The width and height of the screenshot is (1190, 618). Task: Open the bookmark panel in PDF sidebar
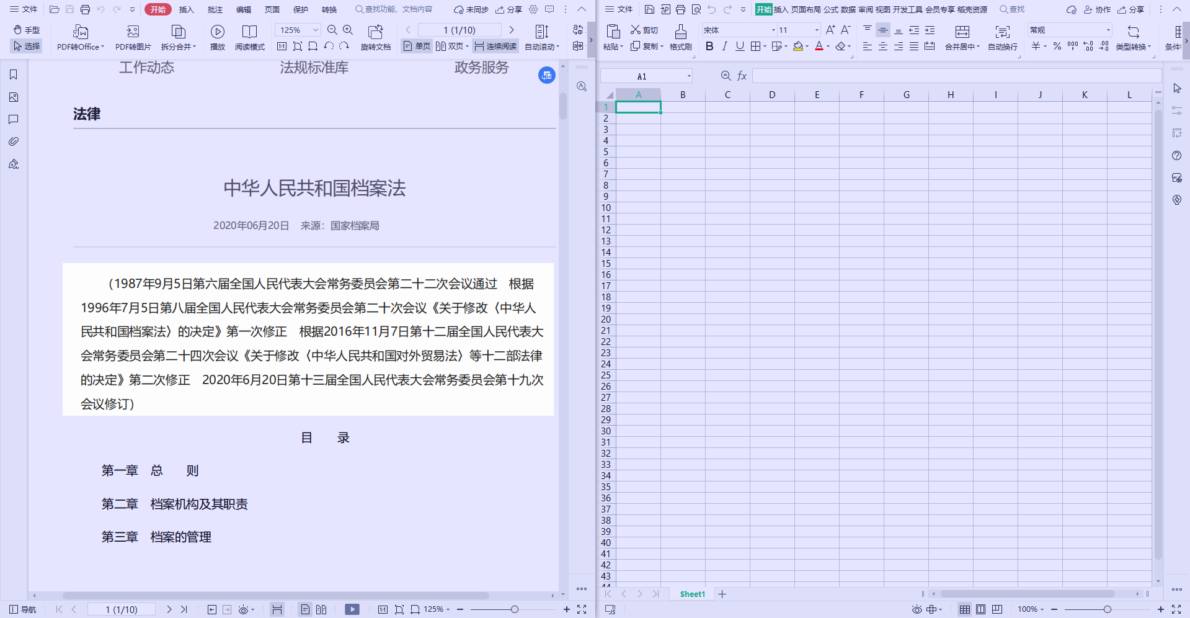coord(14,75)
